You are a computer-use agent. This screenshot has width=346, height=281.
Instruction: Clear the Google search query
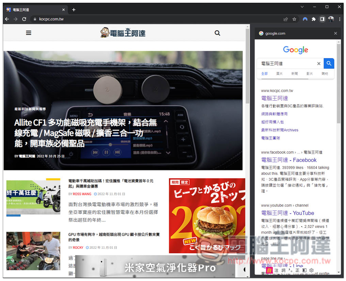point(319,64)
